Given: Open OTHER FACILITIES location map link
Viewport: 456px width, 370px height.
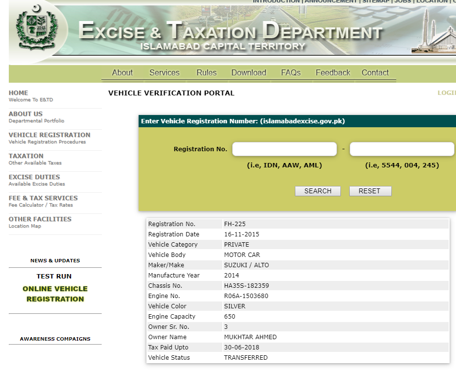Looking at the screenshot, I should click(40, 219).
